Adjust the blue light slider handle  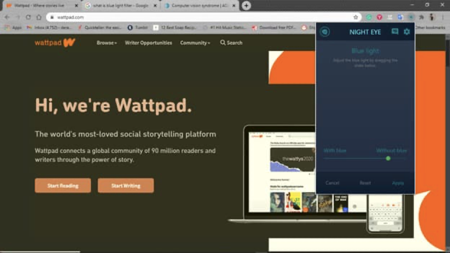(x=388, y=158)
